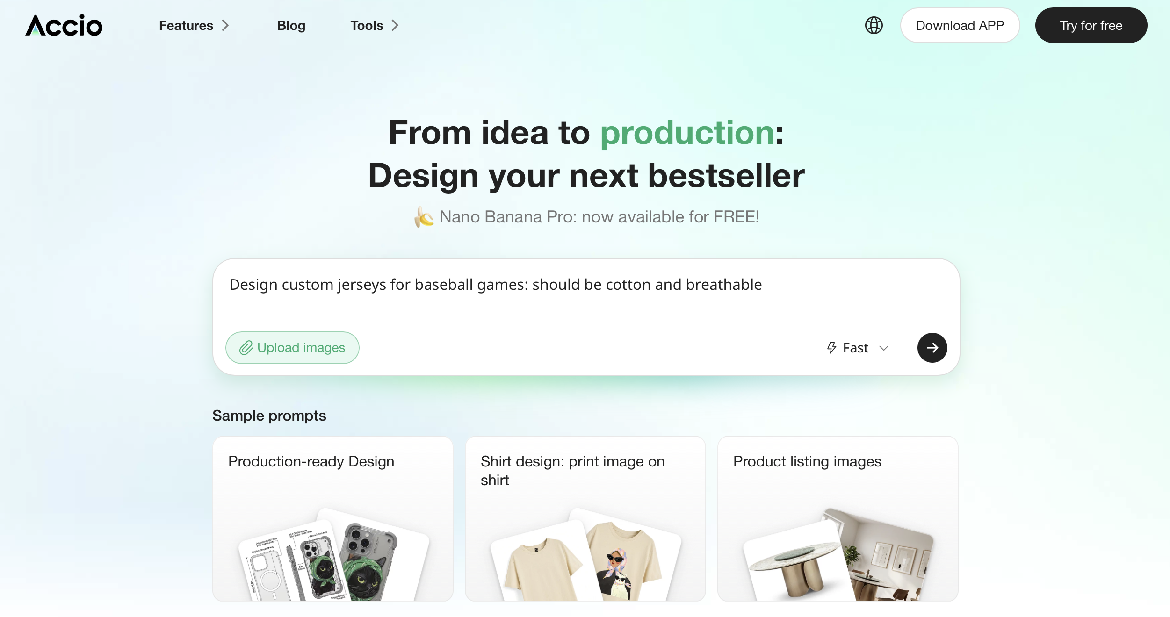Click the Accio logo
The image size is (1170, 617).
pos(64,25)
